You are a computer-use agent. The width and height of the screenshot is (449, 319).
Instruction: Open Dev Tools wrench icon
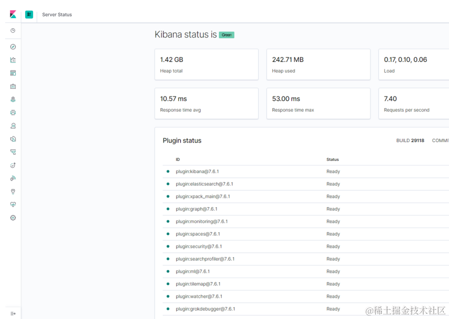[x=13, y=192]
